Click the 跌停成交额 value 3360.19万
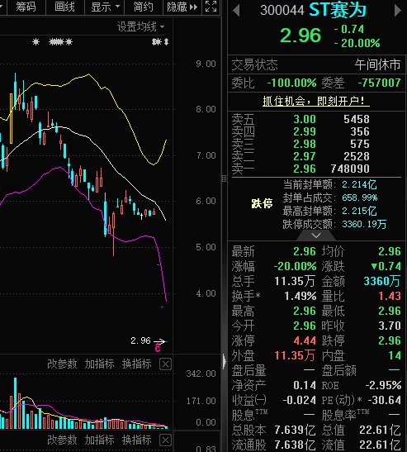 pyautogui.click(x=364, y=224)
